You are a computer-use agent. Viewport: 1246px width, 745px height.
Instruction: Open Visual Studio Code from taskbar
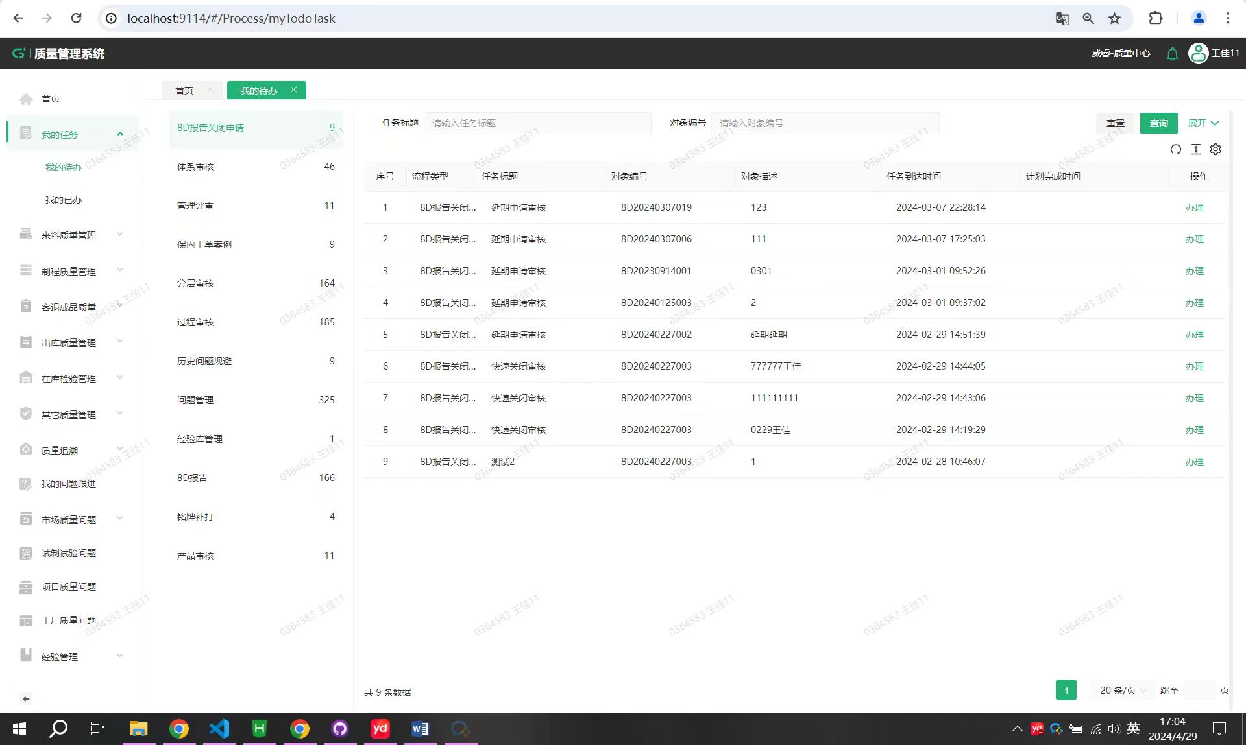coord(219,729)
